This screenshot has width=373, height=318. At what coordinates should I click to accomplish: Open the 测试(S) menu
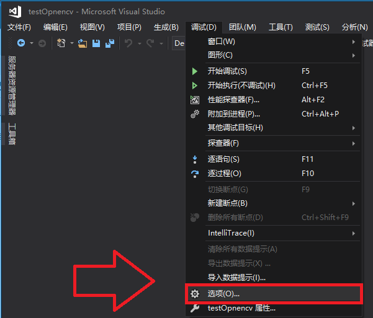[317, 27]
